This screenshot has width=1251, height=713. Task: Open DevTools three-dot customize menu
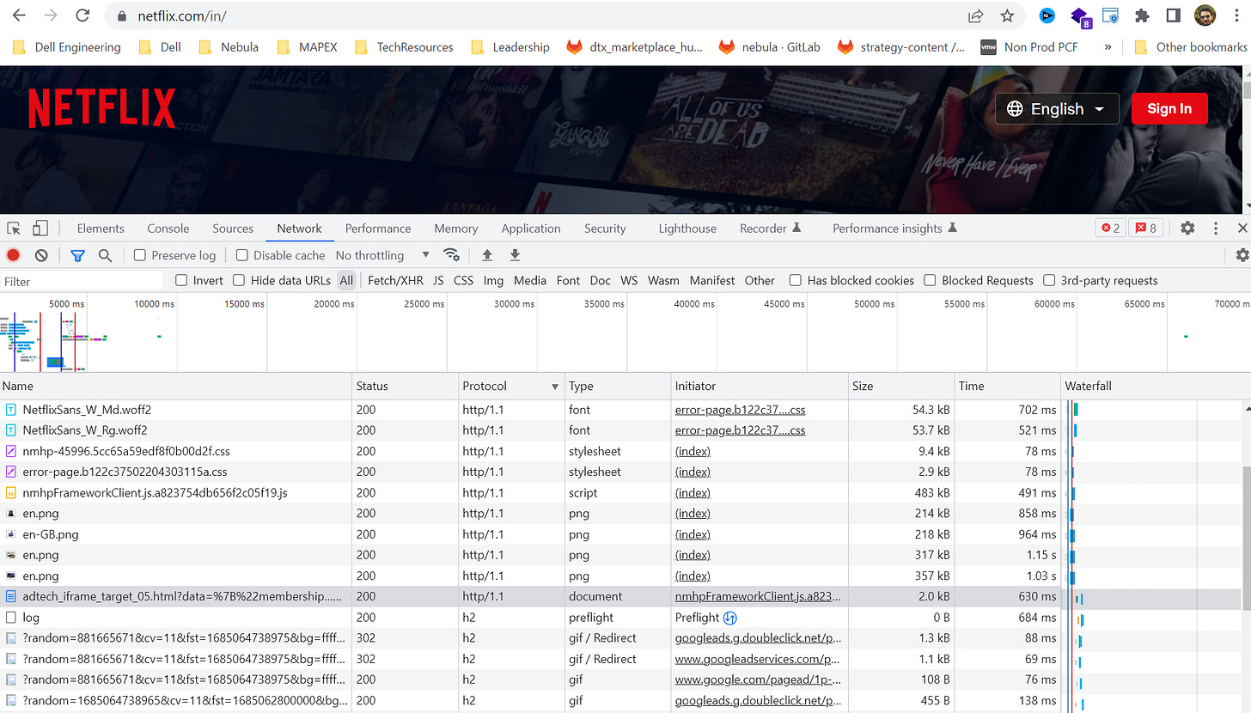1216,229
